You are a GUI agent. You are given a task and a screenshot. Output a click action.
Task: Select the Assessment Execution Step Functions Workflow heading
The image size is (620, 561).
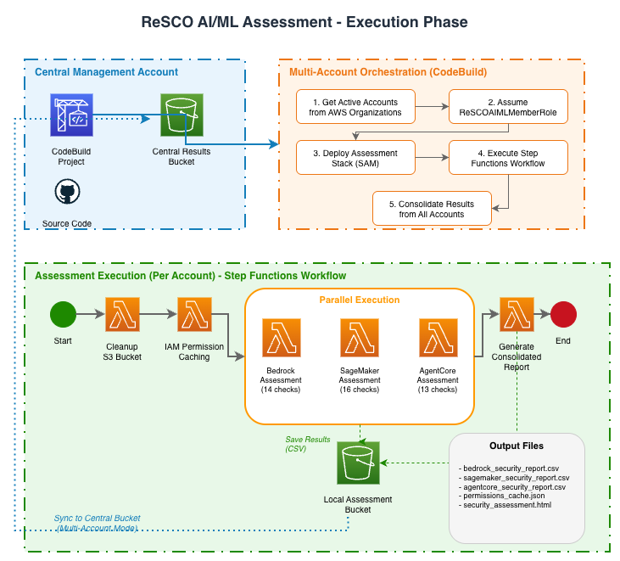coord(191,276)
